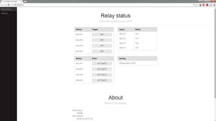Open a new browser tab

pos(25,2)
